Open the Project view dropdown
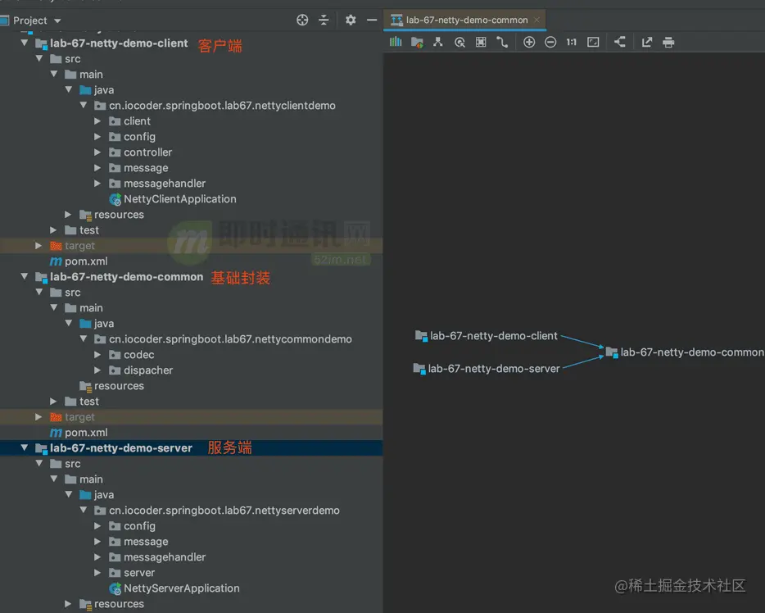 [x=57, y=21]
